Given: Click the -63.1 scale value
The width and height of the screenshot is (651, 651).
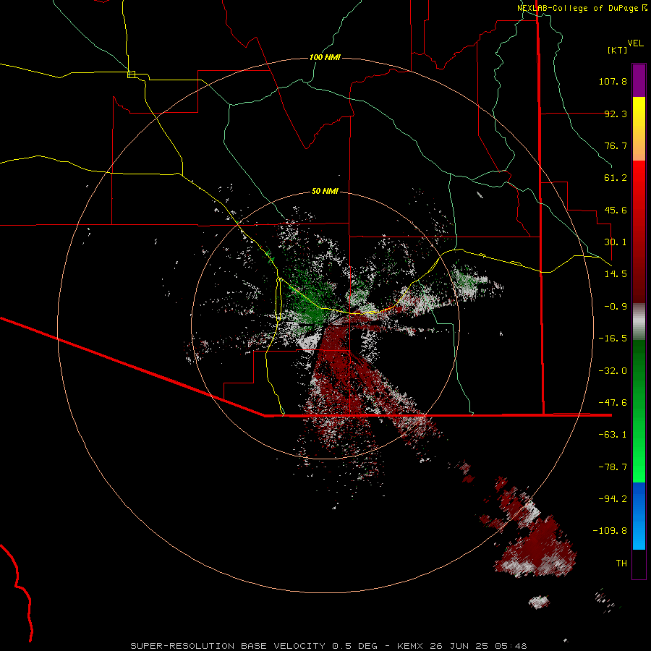Looking at the screenshot, I should tap(613, 435).
